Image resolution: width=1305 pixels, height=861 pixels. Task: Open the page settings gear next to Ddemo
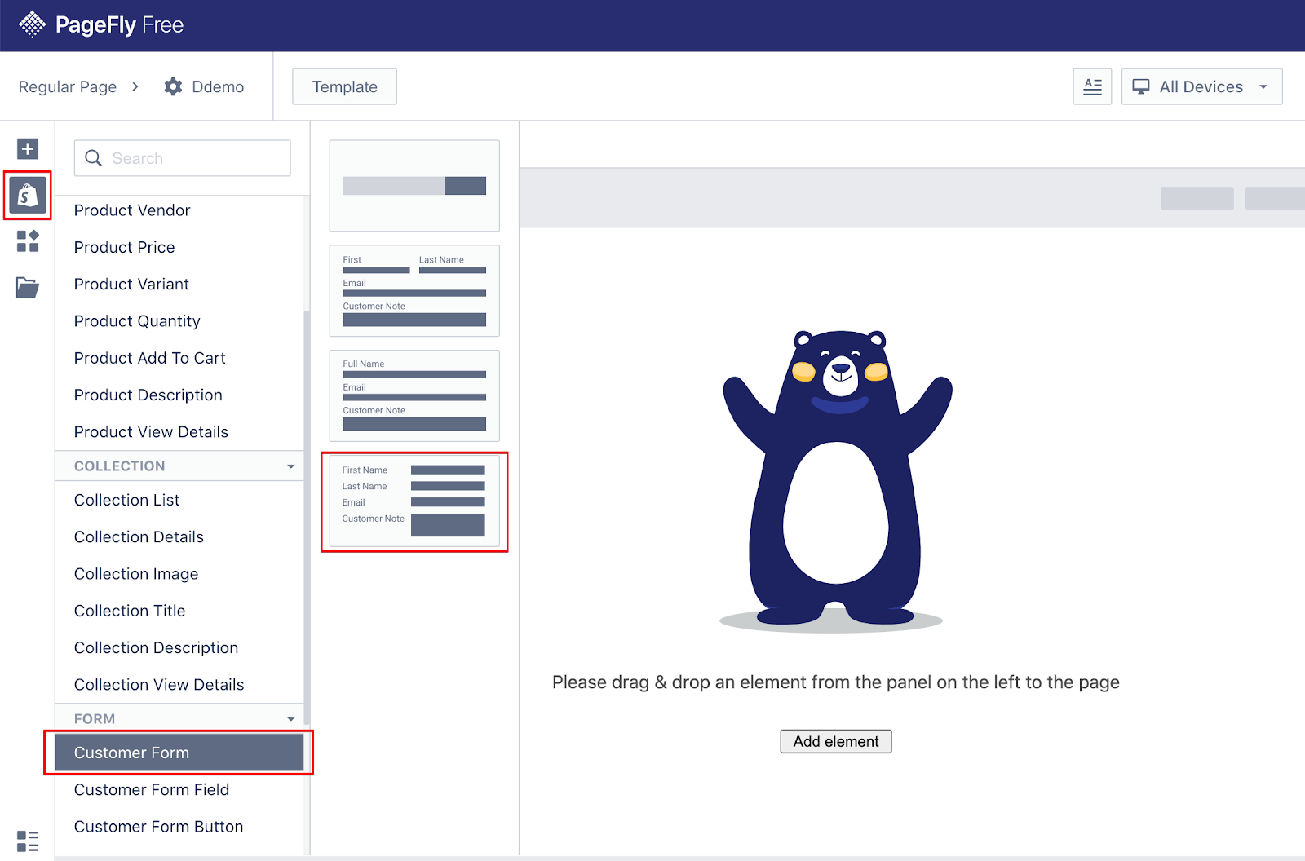click(173, 86)
